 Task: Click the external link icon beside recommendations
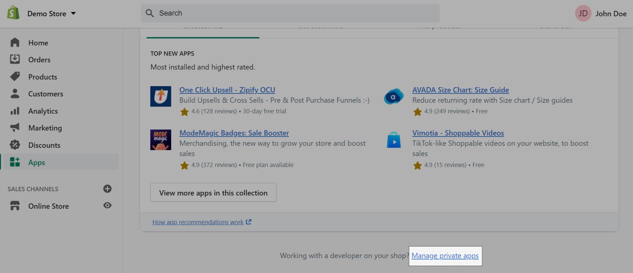tap(248, 222)
